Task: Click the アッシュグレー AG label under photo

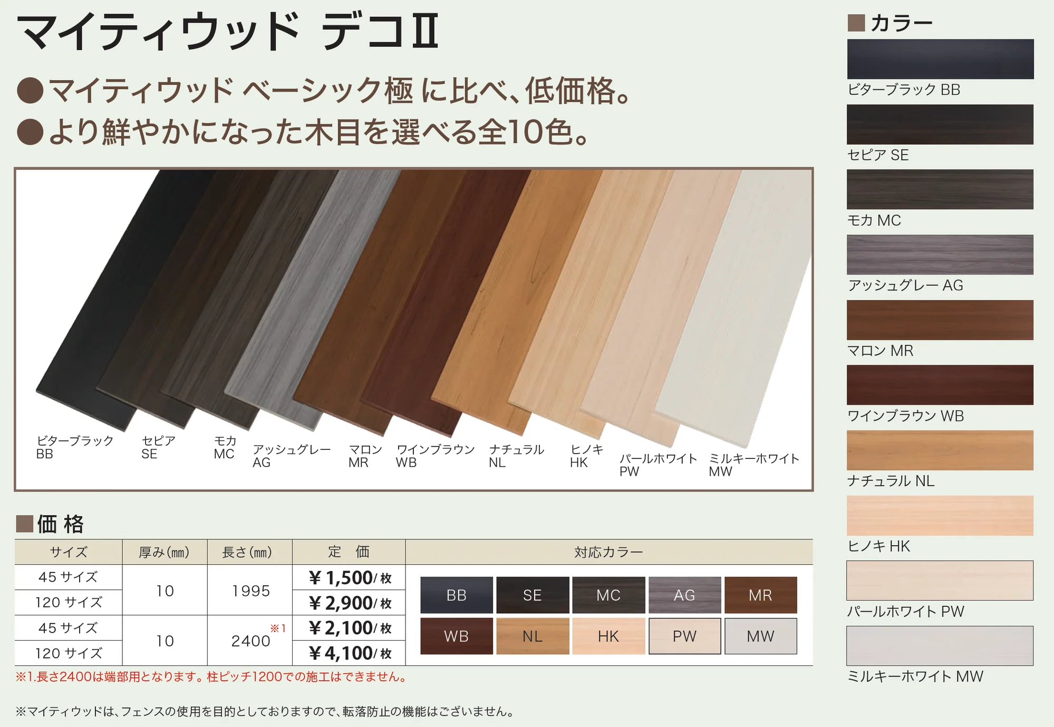Action: point(292,456)
